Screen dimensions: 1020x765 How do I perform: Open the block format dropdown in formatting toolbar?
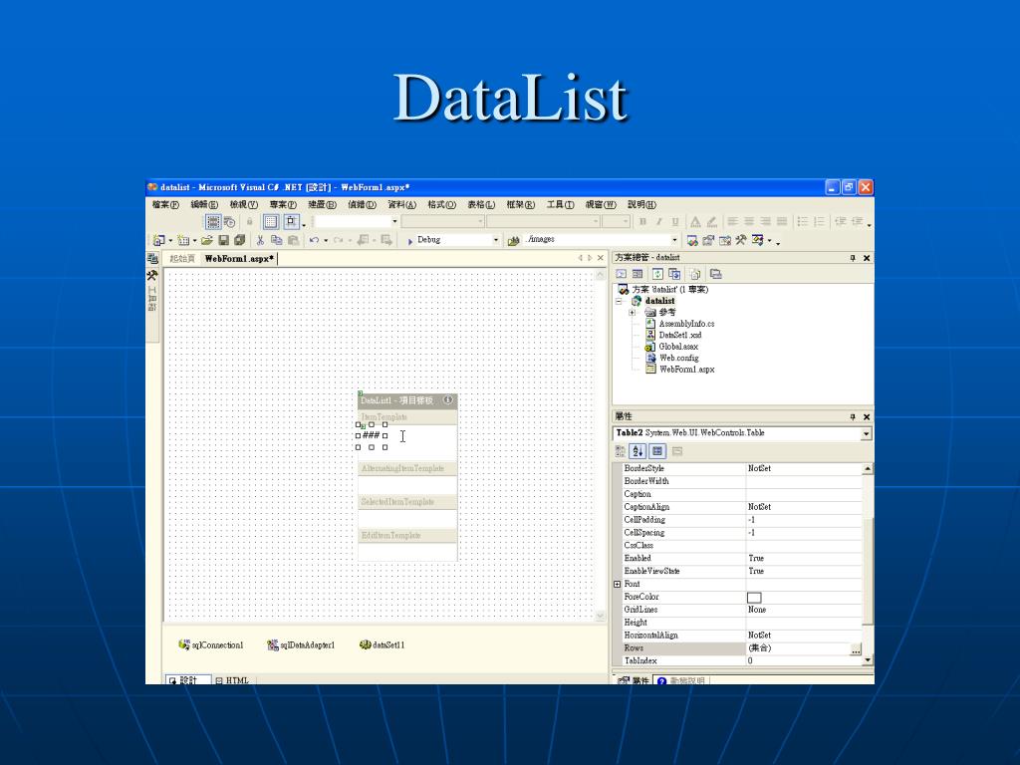tap(481, 222)
